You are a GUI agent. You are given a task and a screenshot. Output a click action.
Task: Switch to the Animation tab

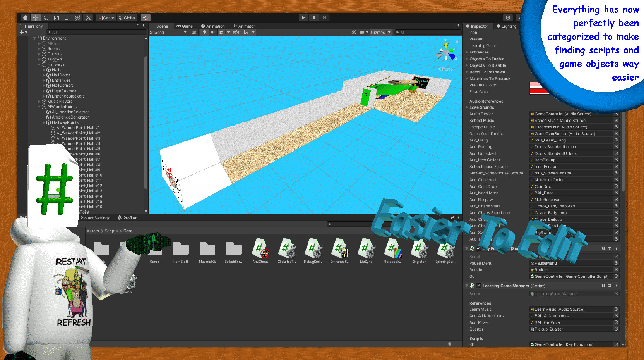click(213, 26)
